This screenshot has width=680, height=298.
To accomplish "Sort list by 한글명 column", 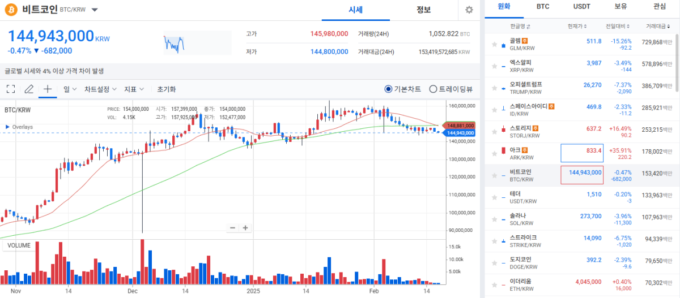I will tap(520, 26).
